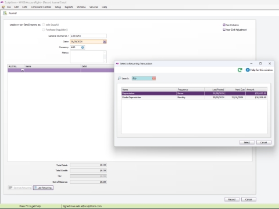Open the Date calendar picker icon
279x209 pixels.
point(105,42)
